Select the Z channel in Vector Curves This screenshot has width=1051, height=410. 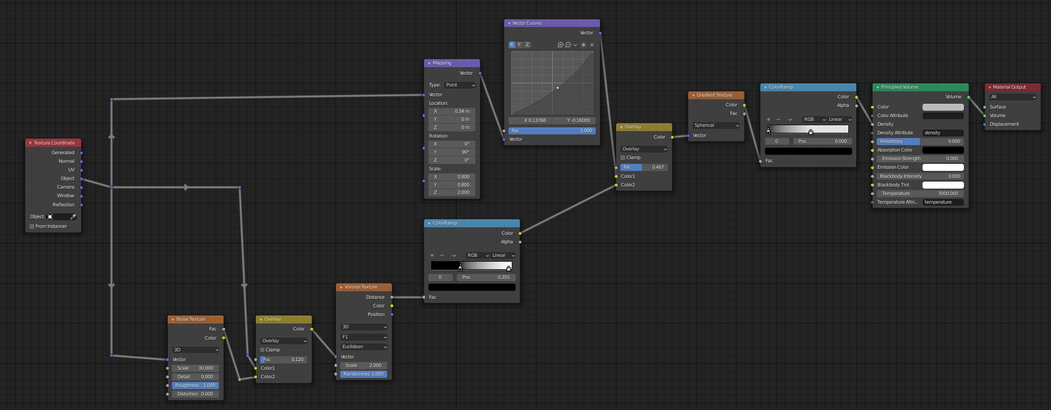click(x=527, y=45)
